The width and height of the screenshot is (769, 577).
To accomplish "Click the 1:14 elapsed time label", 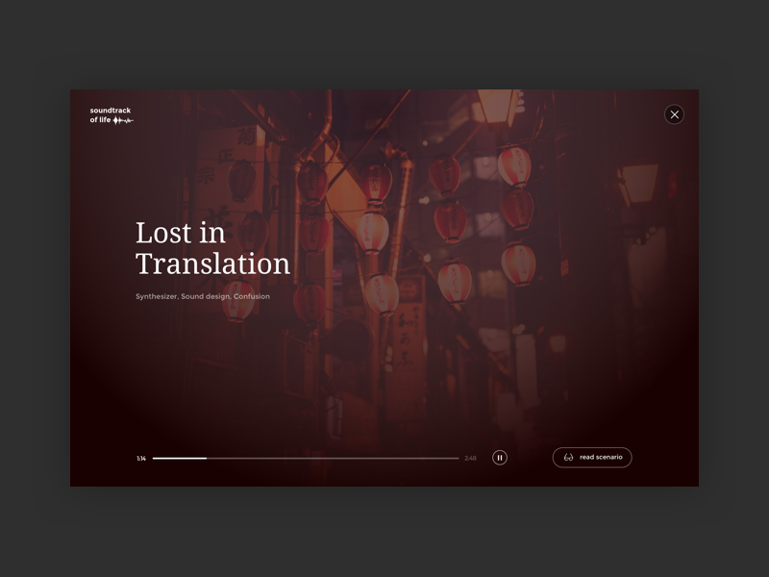I will pos(140,458).
